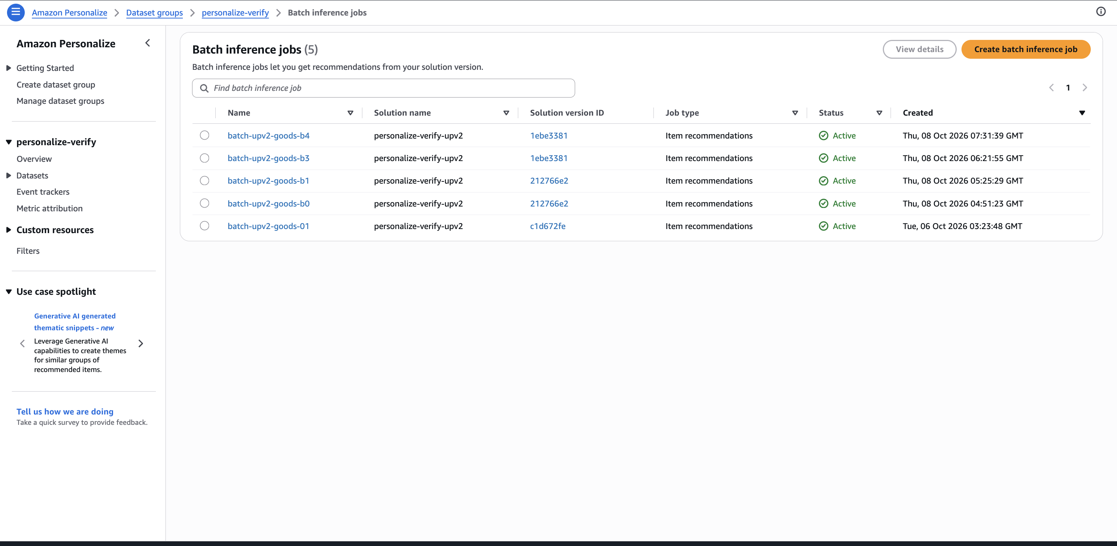The height and width of the screenshot is (546, 1117).
Task: Select radio button for batch-upv2-goods-b4
Action: tap(204, 135)
